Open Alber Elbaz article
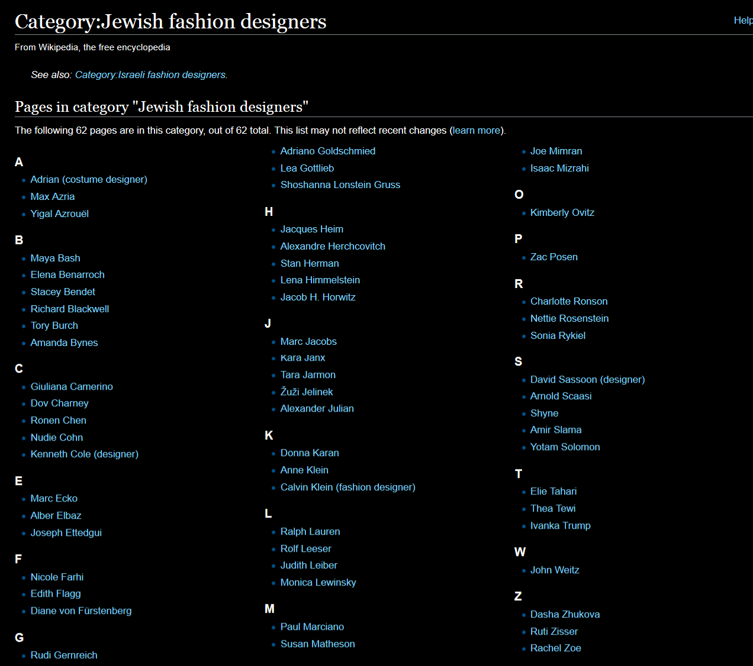753x666 pixels. (x=56, y=515)
